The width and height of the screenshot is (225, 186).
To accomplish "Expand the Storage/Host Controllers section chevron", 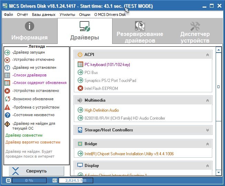I will (207, 130).
